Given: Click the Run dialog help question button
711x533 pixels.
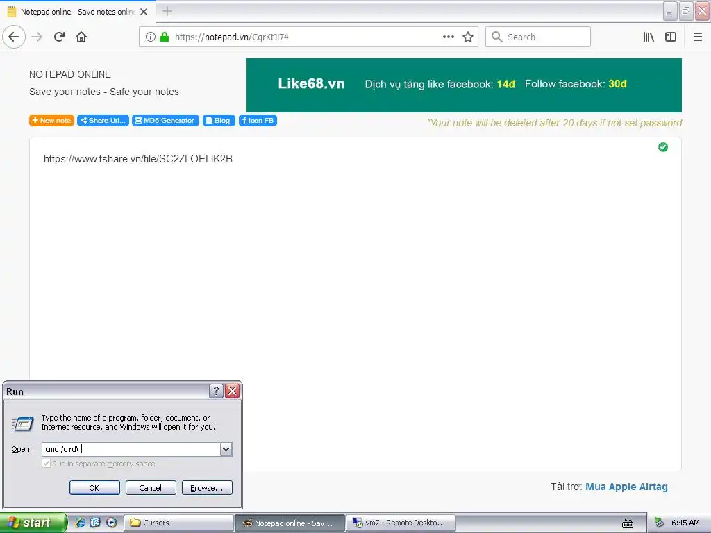Looking at the screenshot, I should click(x=216, y=391).
